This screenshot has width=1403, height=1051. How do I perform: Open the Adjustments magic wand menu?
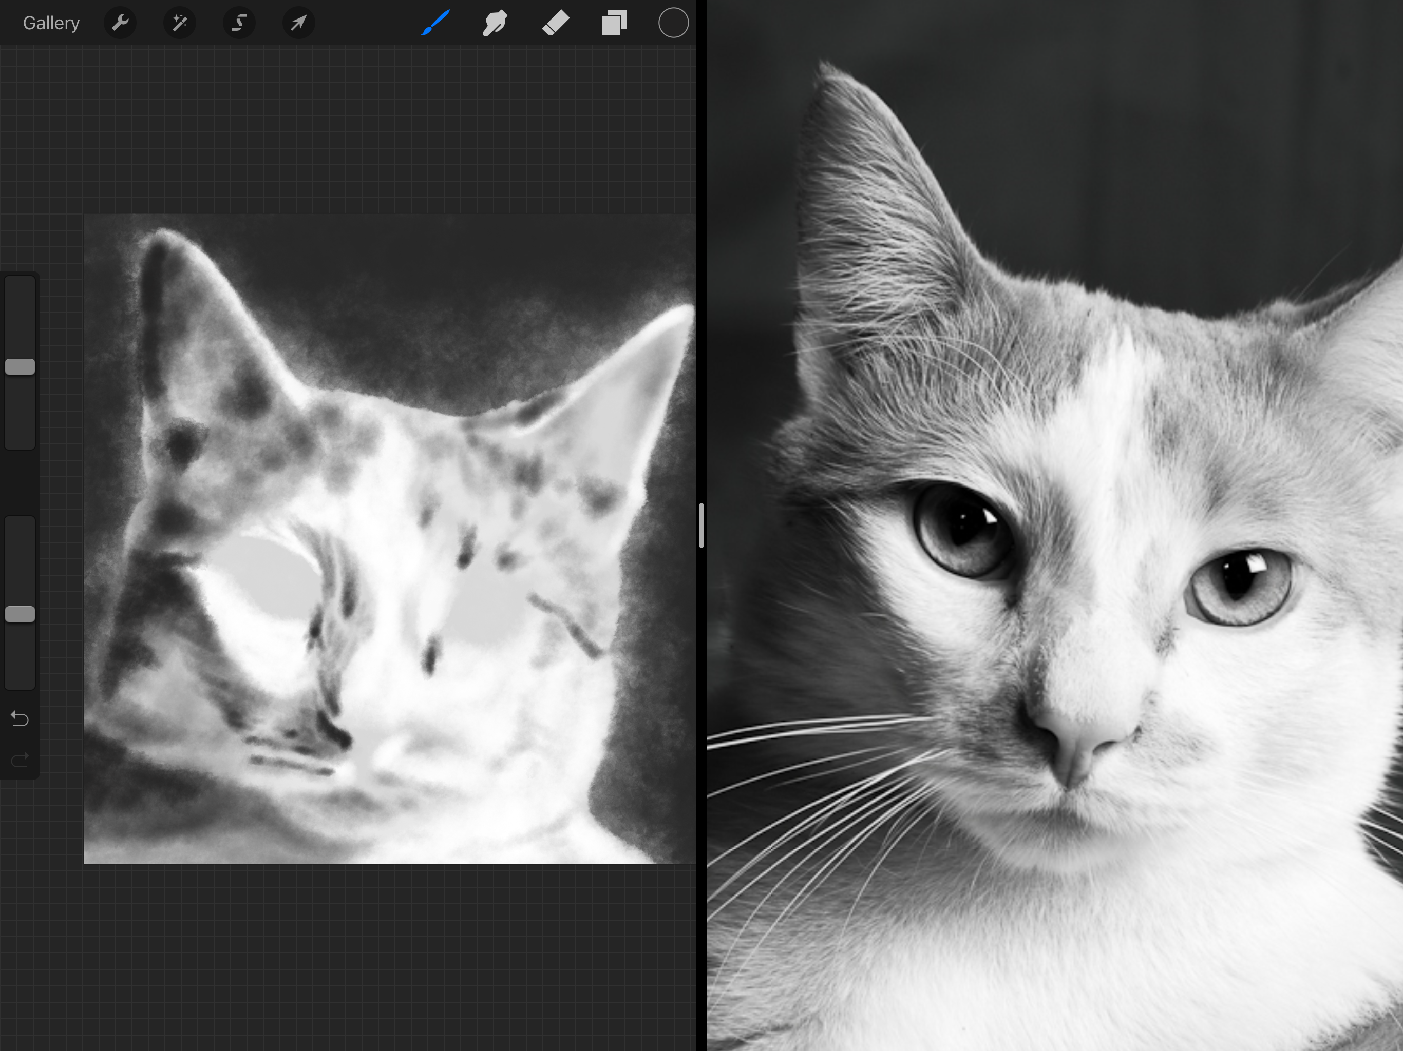[x=180, y=24]
